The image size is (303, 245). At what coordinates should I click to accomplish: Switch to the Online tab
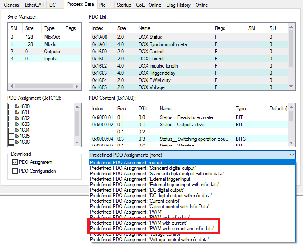coord(202,5)
